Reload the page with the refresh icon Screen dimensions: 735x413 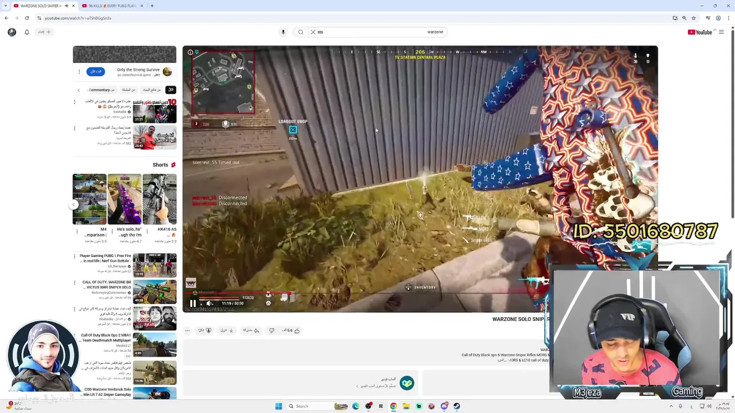pos(26,18)
